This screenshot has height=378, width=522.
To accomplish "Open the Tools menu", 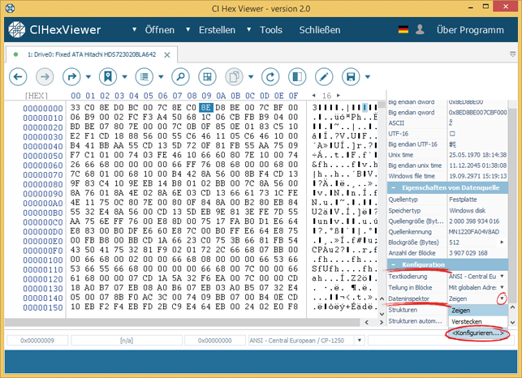I will pos(271,30).
